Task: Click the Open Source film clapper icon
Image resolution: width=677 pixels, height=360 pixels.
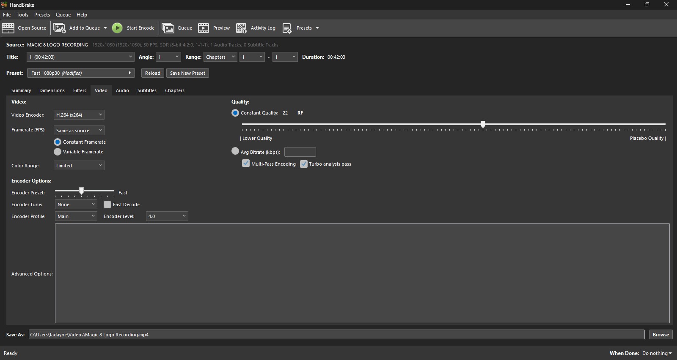Action: (x=8, y=28)
